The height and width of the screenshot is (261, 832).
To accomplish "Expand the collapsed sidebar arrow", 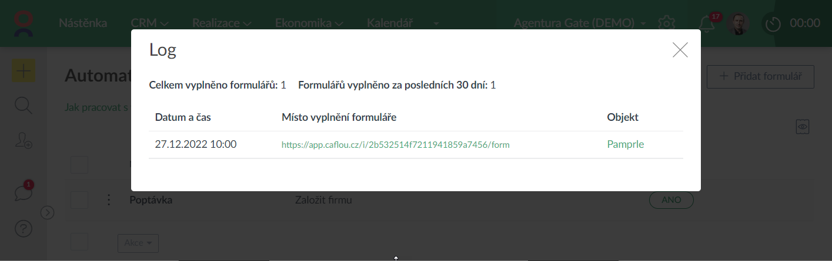I will tap(47, 212).
